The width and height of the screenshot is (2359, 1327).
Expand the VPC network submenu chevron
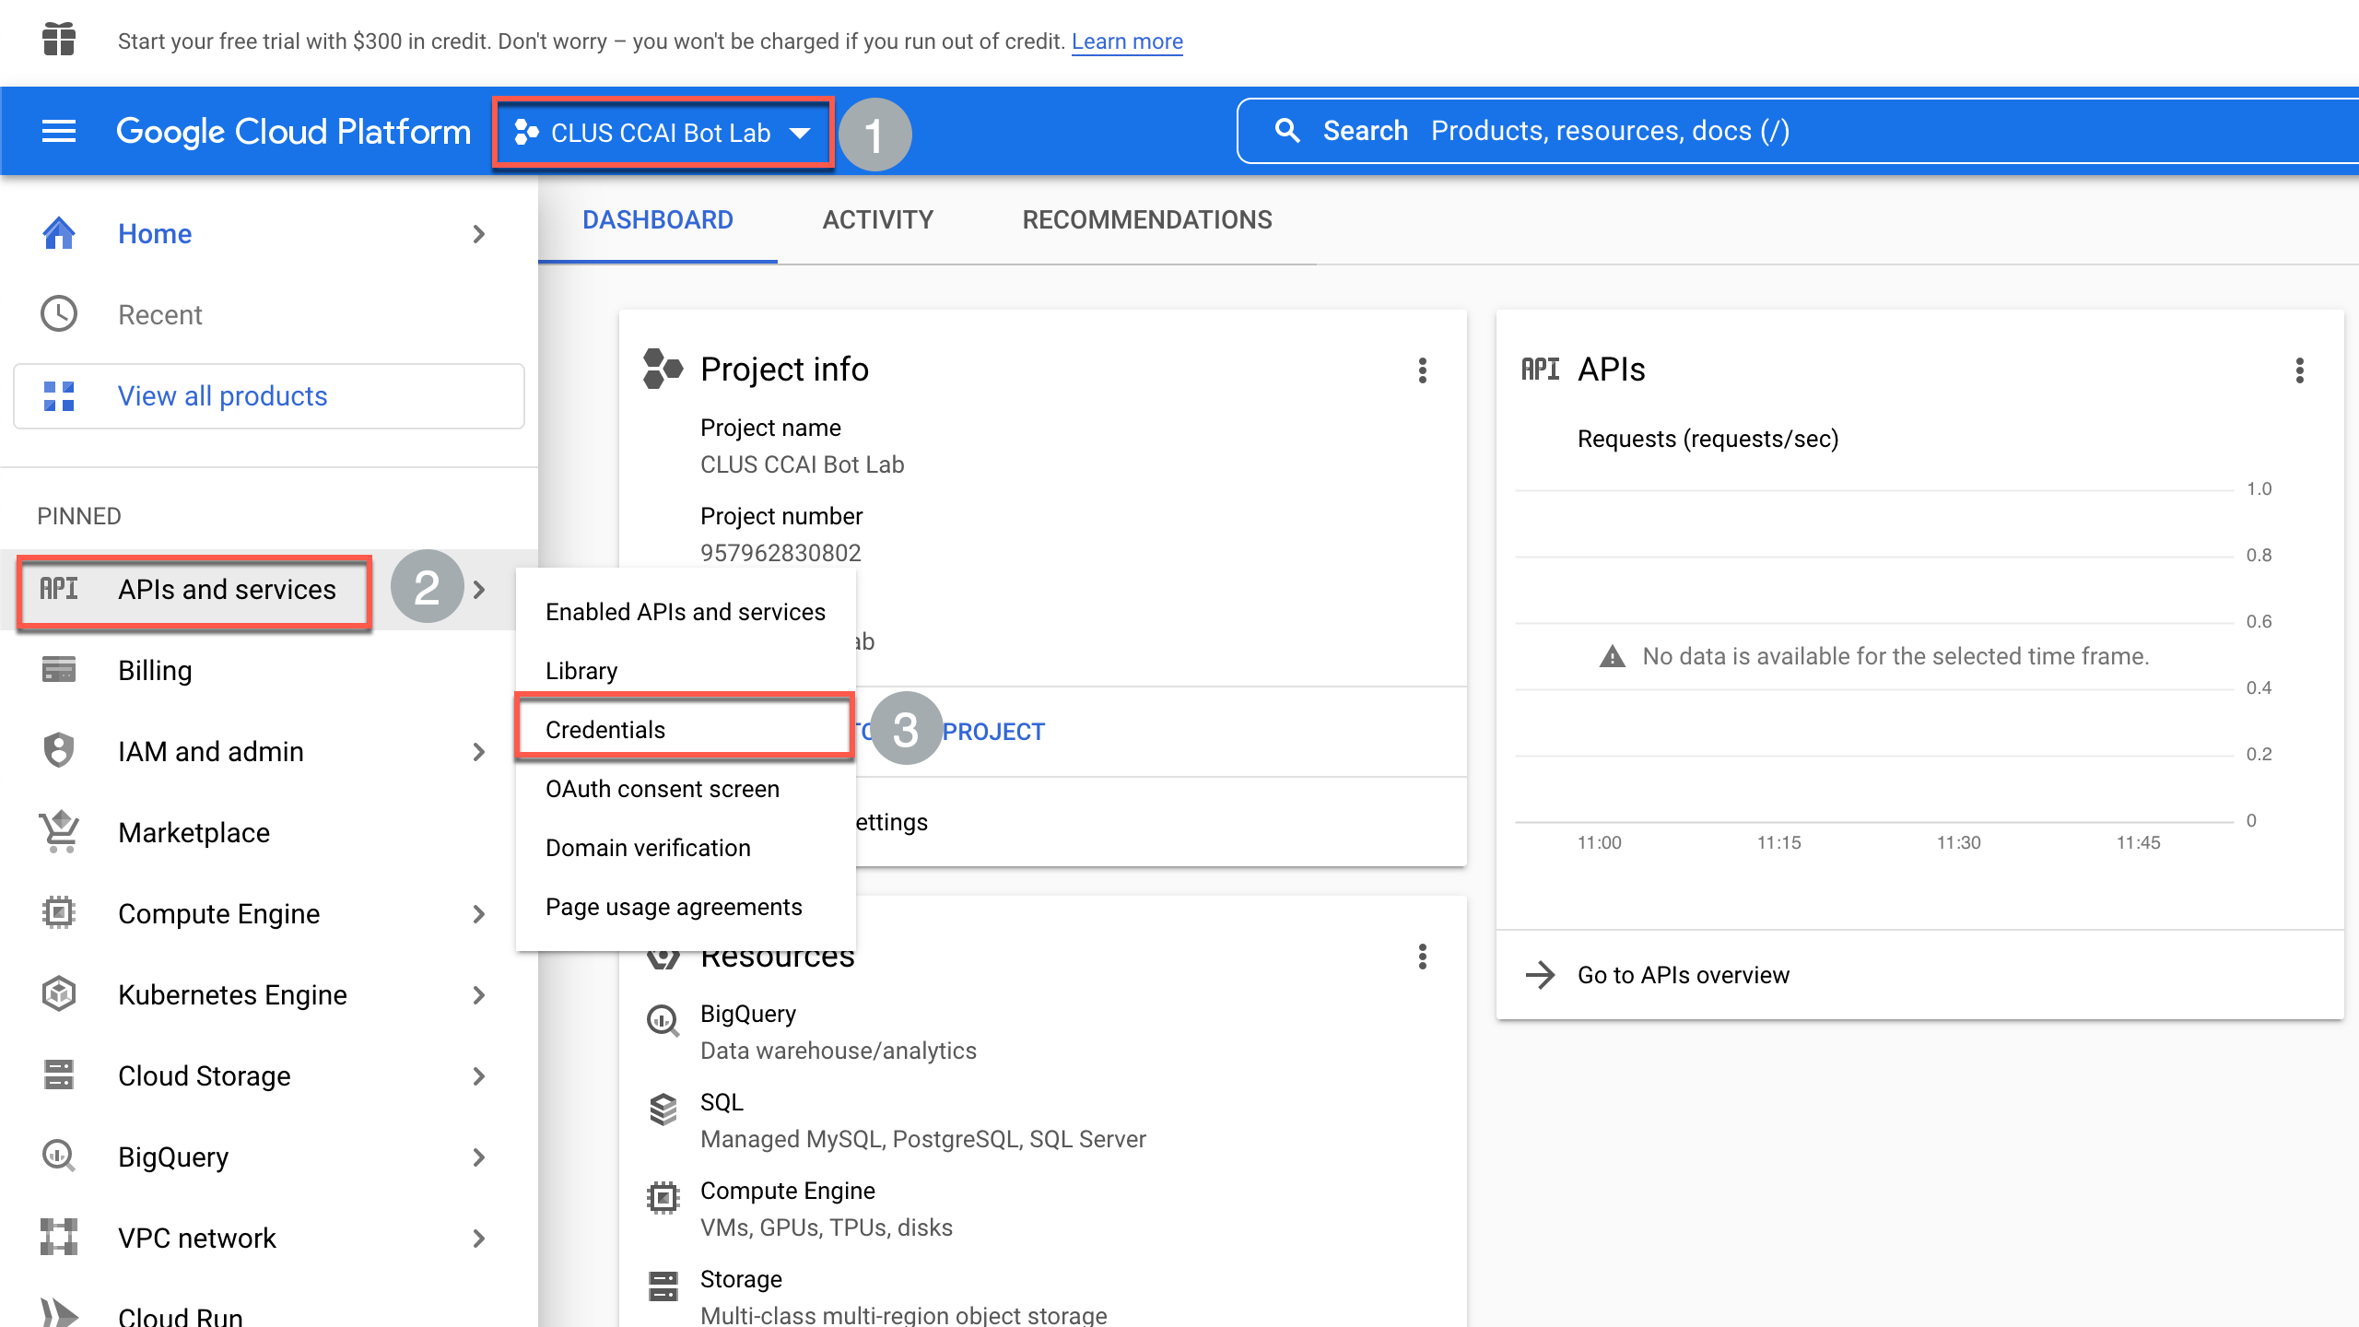479,1239
